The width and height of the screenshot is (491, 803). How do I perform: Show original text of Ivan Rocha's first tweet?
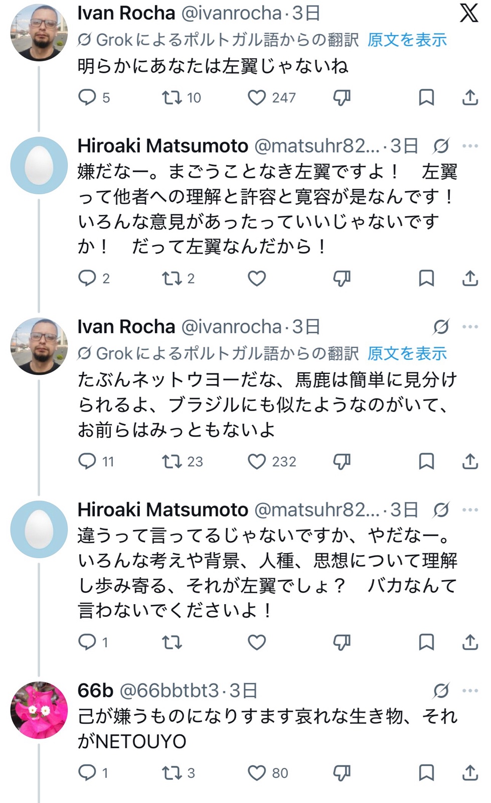(x=407, y=40)
